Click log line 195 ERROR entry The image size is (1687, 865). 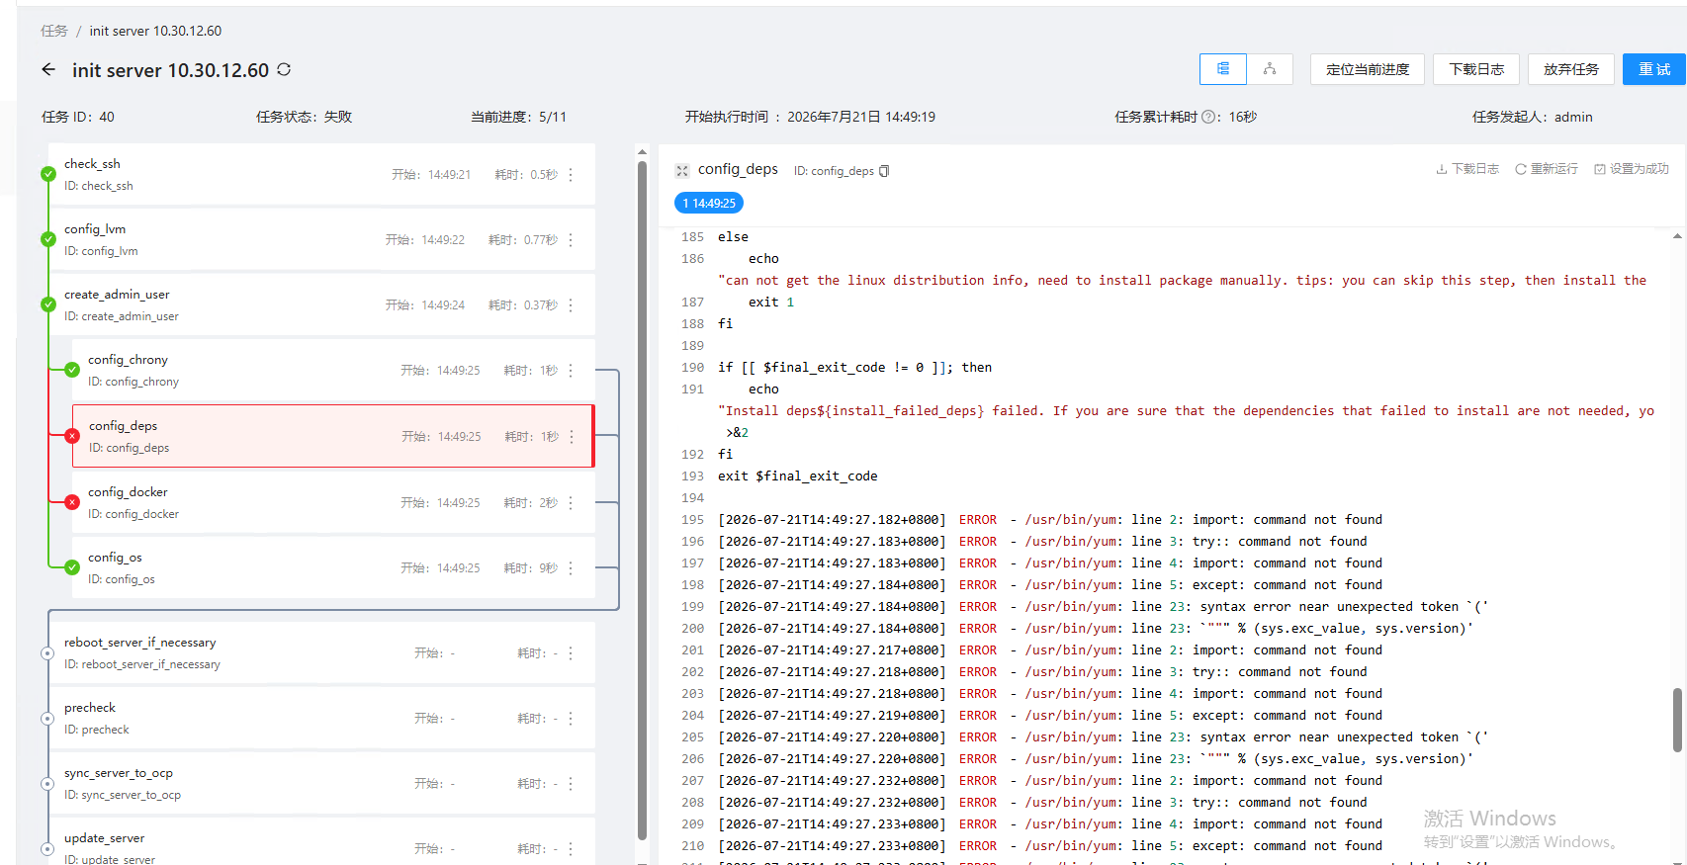coord(1050,519)
